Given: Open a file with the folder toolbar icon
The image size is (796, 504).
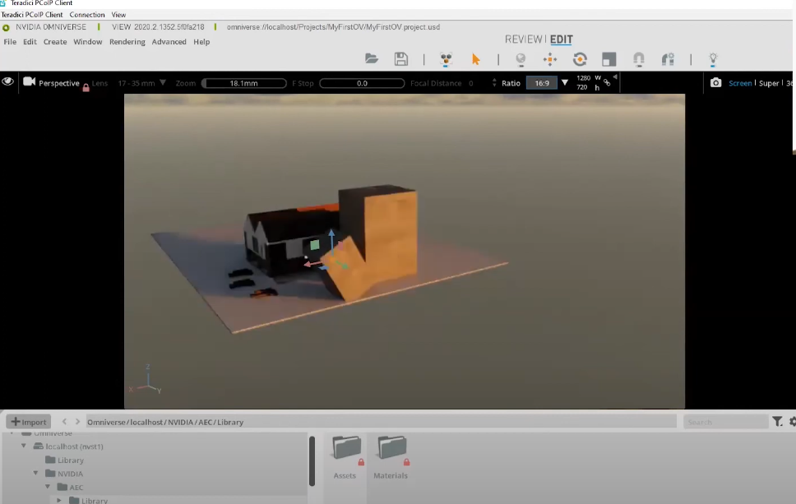Looking at the screenshot, I should [x=372, y=59].
